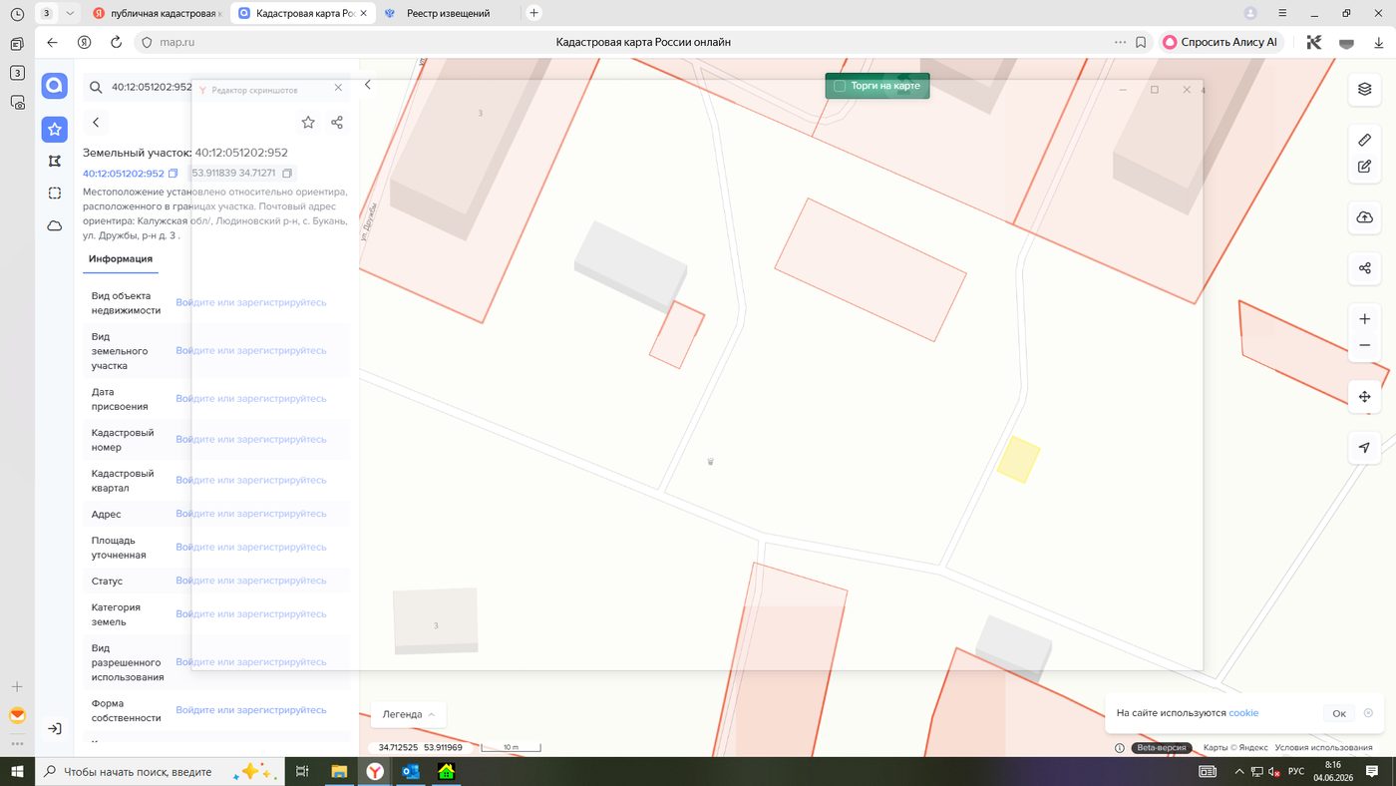Open the "Информация" tab

(x=121, y=259)
